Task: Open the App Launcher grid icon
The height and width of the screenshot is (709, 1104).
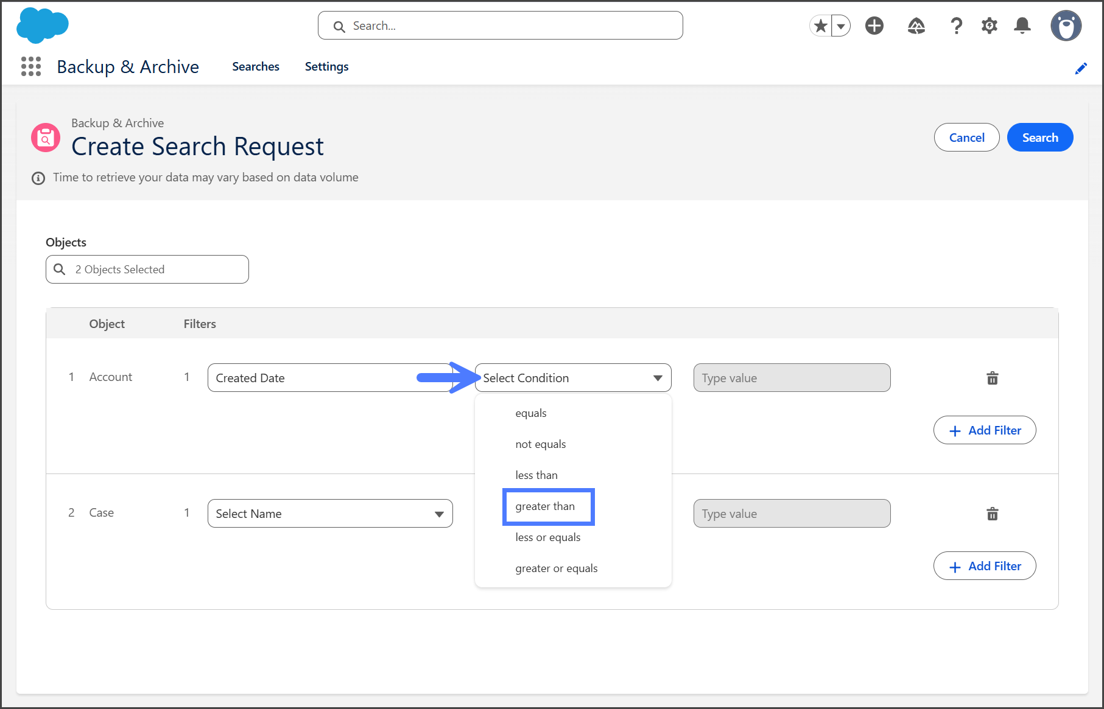Action: 31,66
